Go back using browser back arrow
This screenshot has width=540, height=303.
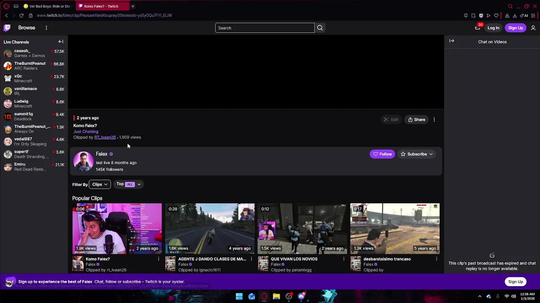6,16
